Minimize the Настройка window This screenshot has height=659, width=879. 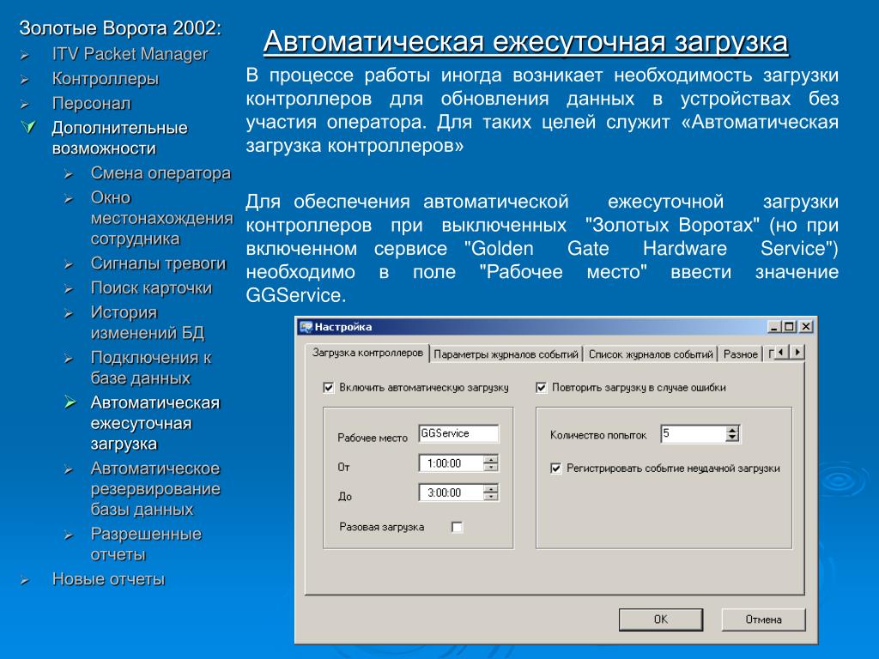tap(774, 327)
